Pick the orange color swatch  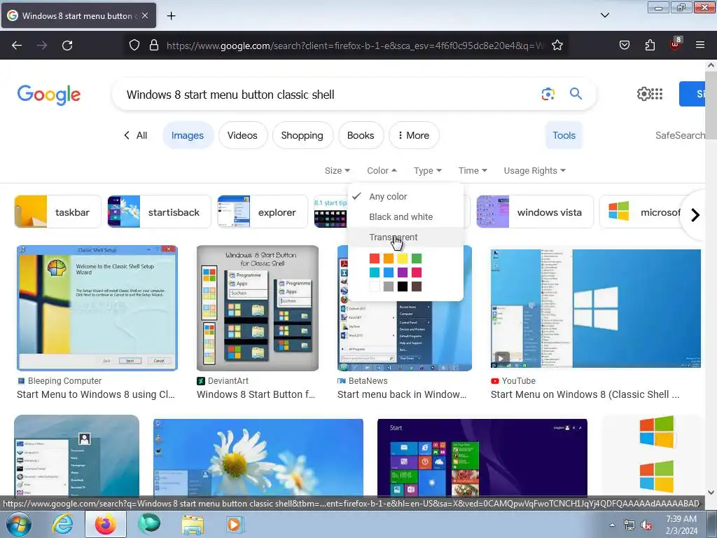(388, 258)
